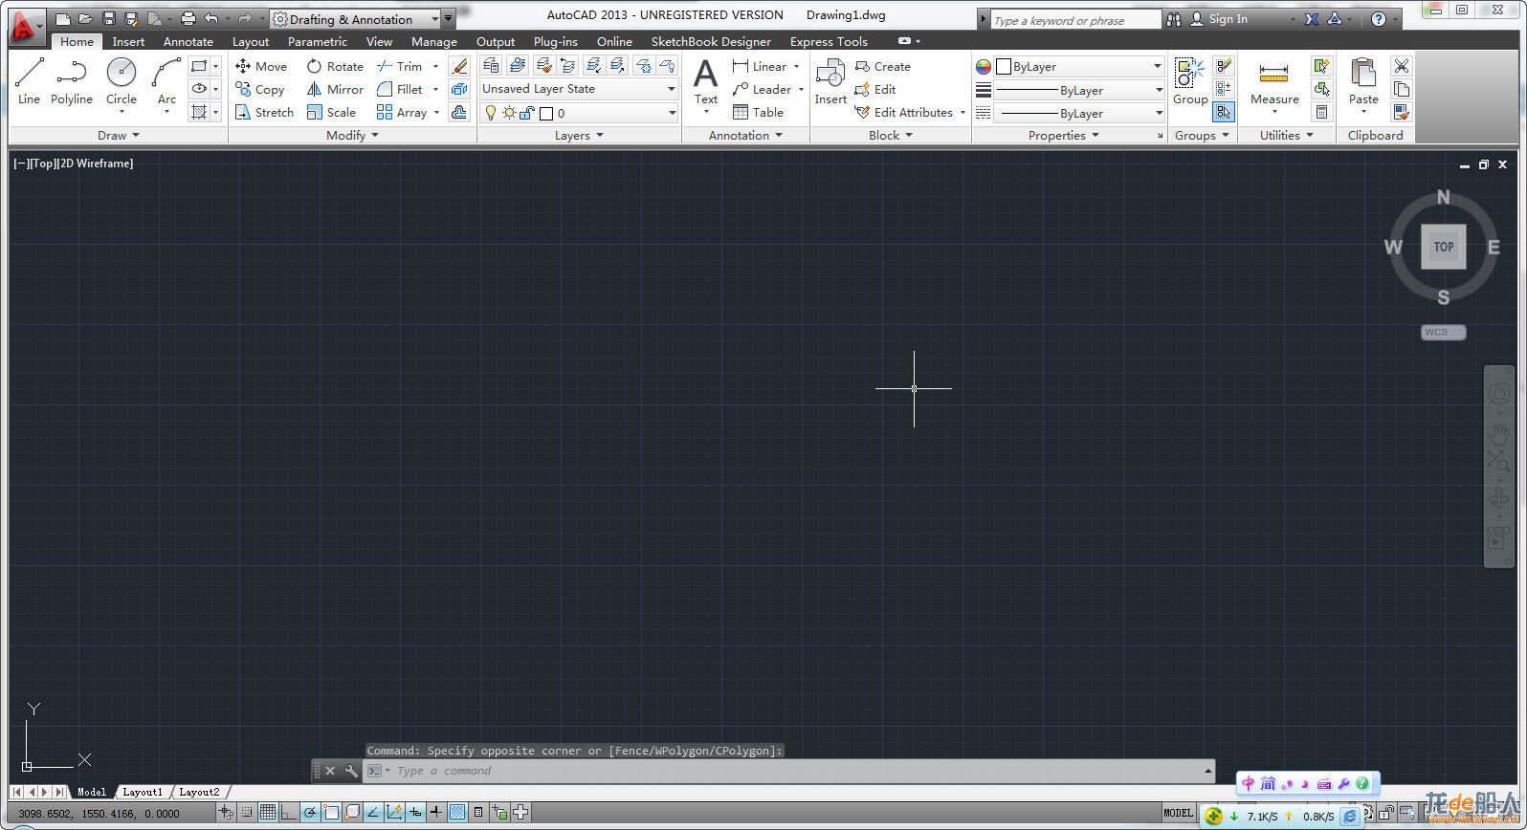Screen dimensions: 1527x830
Task: Open Layer Properties manager icon
Action: [491, 65]
